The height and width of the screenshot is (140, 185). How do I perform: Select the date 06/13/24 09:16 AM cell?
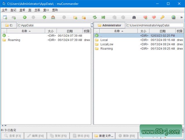pos(163,40)
